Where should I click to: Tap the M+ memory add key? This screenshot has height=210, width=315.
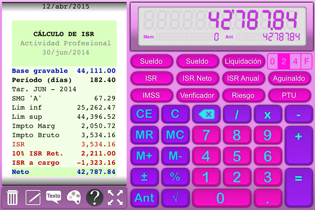144,156
